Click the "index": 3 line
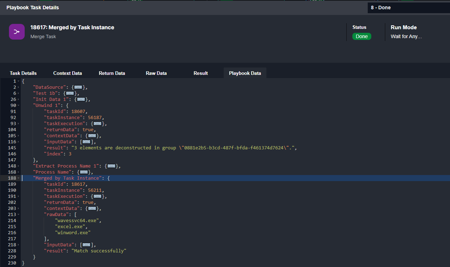 pyautogui.click(x=58, y=154)
